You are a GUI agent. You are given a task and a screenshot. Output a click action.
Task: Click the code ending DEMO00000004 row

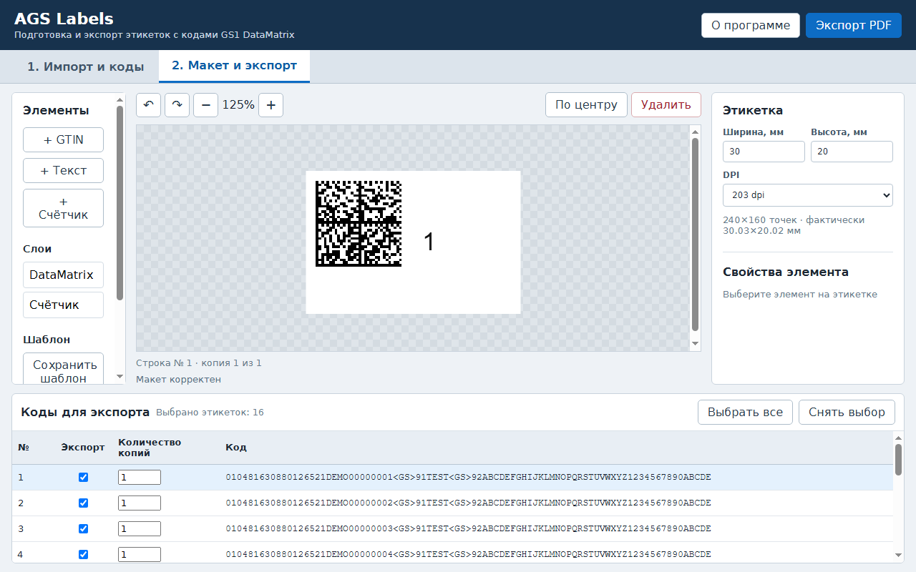tap(452, 552)
